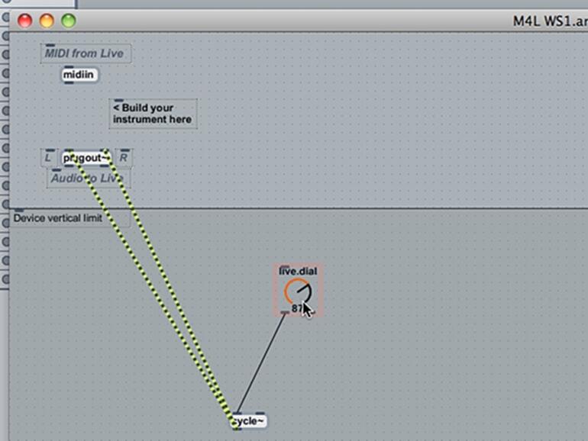Zoom the patcher with the green button
The width and height of the screenshot is (588, 441).
click(x=69, y=21)
